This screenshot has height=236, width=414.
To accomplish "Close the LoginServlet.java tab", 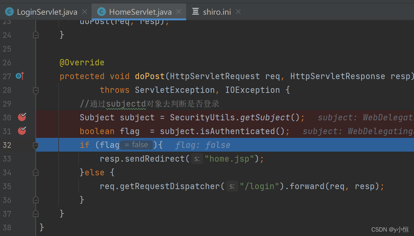I will pyautogui.click(x=85, y=12).
